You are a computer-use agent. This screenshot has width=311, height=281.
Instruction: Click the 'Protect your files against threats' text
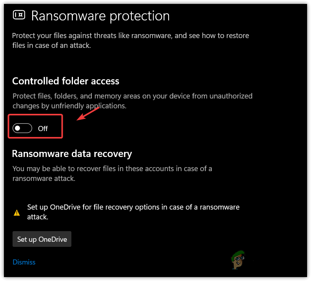[x=130, y=36]
